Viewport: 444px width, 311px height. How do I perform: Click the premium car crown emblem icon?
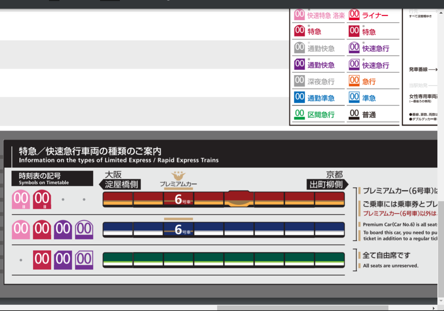click(x=178, y=176)
